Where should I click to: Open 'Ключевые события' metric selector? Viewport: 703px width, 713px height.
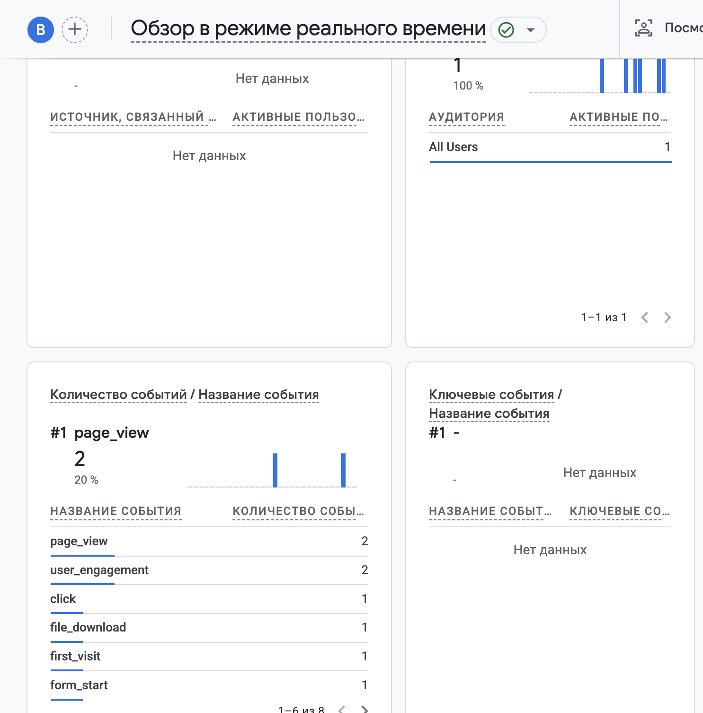point(491,395)
